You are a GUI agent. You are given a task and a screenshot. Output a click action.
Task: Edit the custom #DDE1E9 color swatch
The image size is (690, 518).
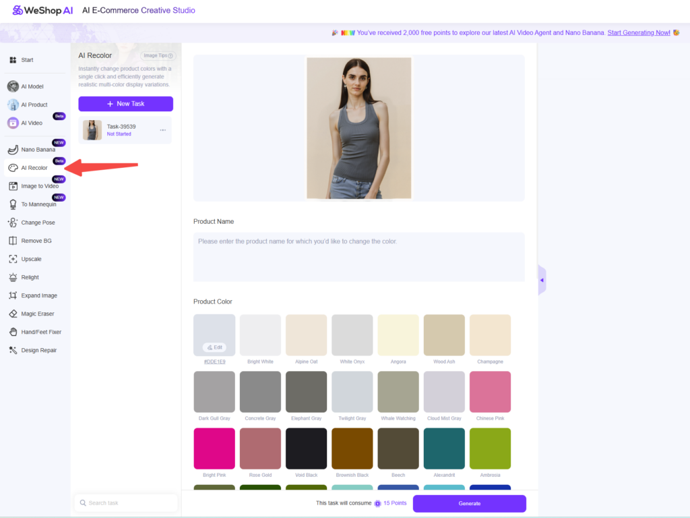[214, 347]
